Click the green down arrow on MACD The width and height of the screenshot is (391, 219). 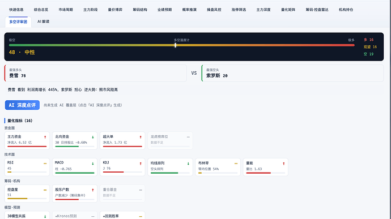[93, 164]
